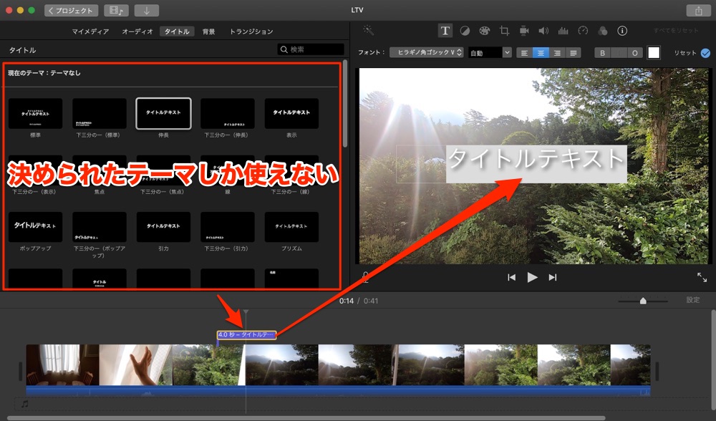Viewport: 716px width, 421px height.
Task: Align title text left
Action: pyautogui.click(x=524, y=53)
